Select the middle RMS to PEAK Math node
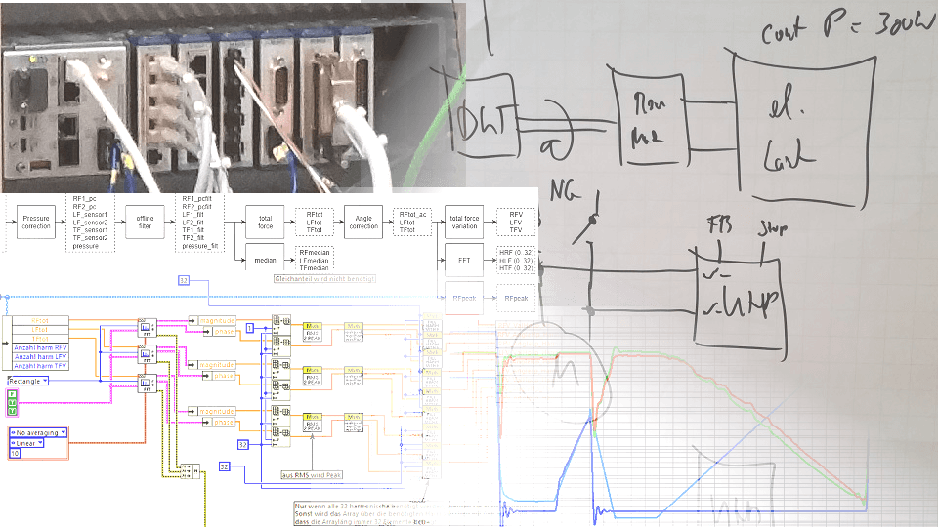This screenshot has height=527, width=938. (312, 377)
